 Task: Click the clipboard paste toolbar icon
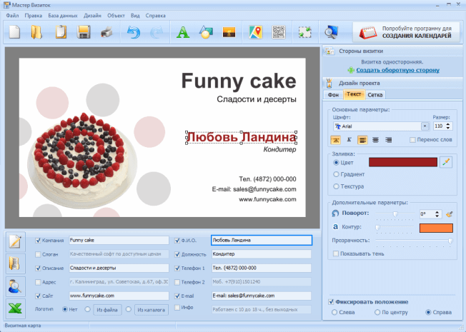61,32
